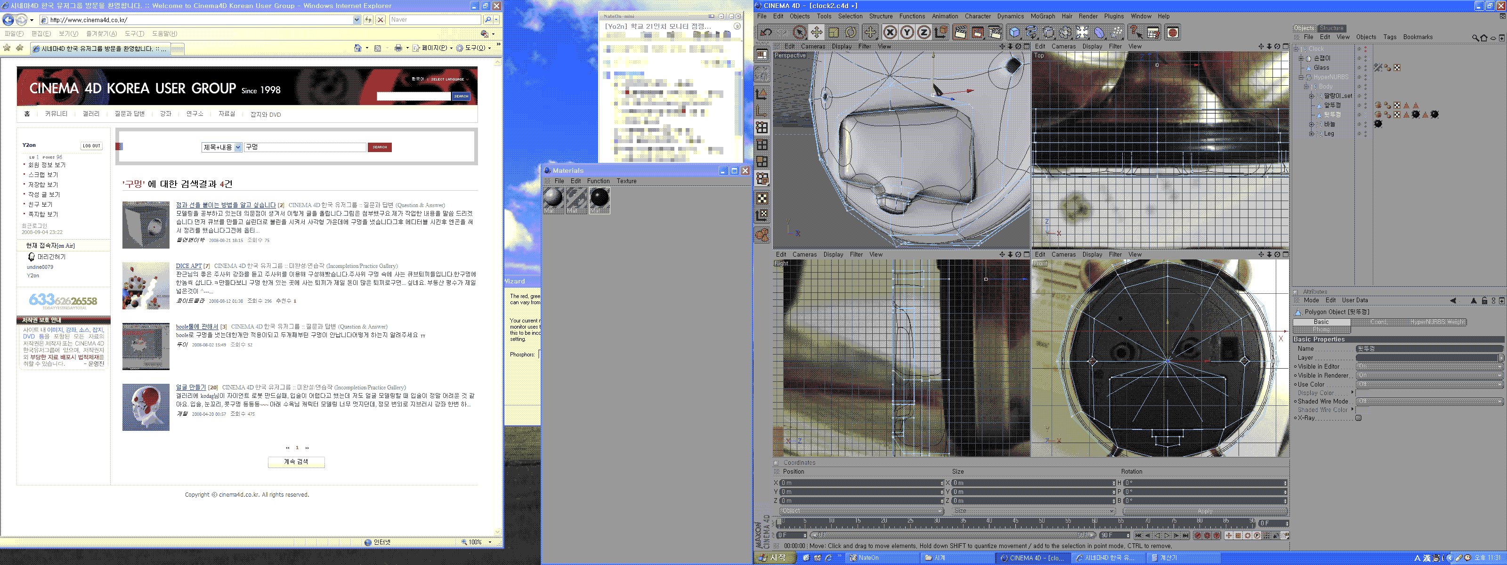
Task: Expand the 손잡이 tree node
Action: click(x=1300, y=58)
